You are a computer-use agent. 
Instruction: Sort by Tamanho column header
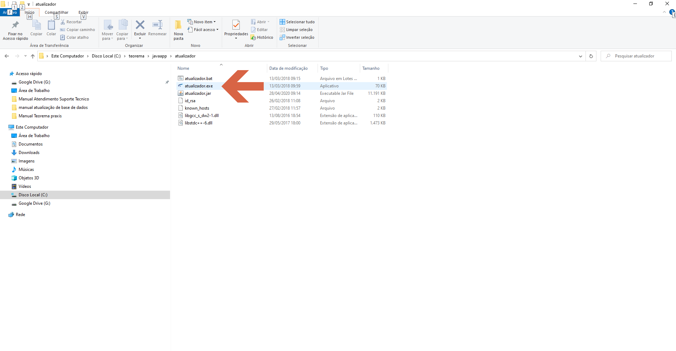click(x=371, y=68)
